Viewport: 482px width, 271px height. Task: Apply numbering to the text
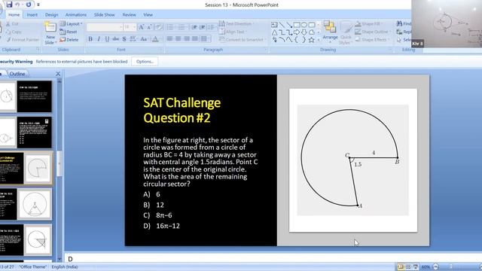182,27
